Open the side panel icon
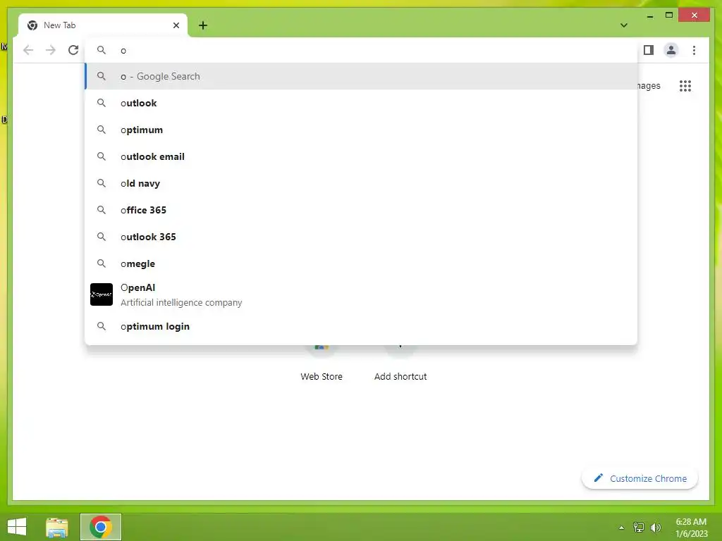Image resolution: width=722 pixels, height=541 pixels. click(649, 50)
